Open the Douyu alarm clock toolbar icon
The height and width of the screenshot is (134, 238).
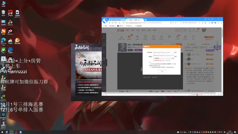click(x=154, y=37)
